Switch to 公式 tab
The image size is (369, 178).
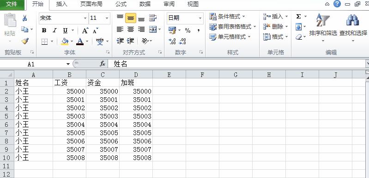121,4
